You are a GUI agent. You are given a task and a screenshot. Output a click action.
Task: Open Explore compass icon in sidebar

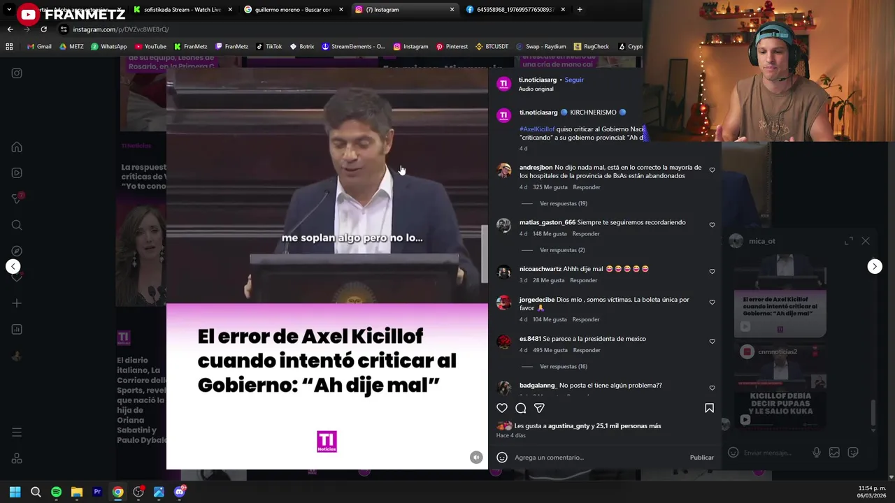pyautogui.click(x=17, y=251)
